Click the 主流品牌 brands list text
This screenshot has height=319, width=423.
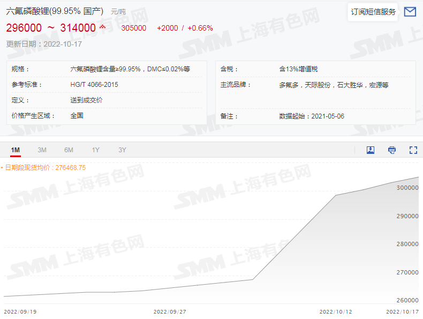pyautogui.click(x=334, y=85)
